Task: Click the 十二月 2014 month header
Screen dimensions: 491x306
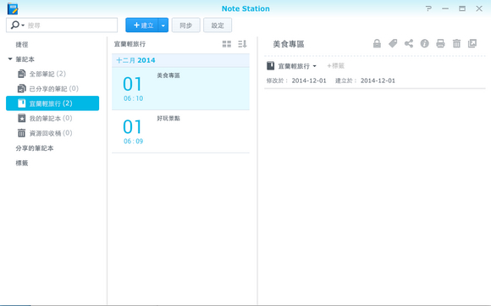Action: tap(180, 60)
